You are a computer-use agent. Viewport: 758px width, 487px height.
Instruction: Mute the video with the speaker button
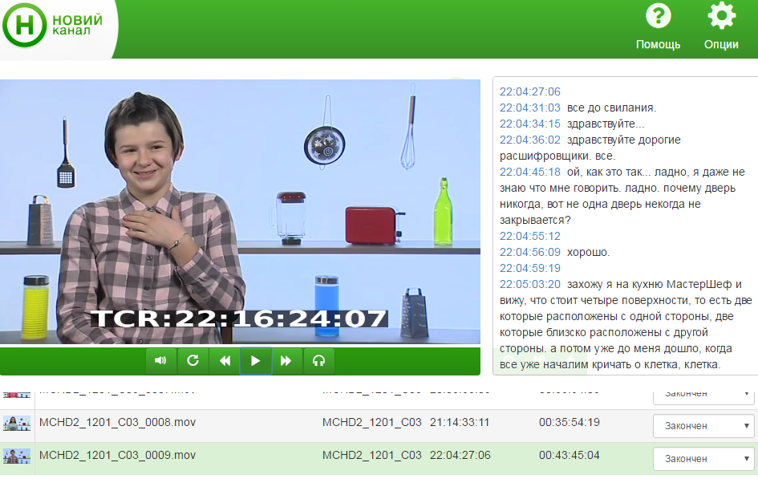pyautogui.click(x=161, y=361)
